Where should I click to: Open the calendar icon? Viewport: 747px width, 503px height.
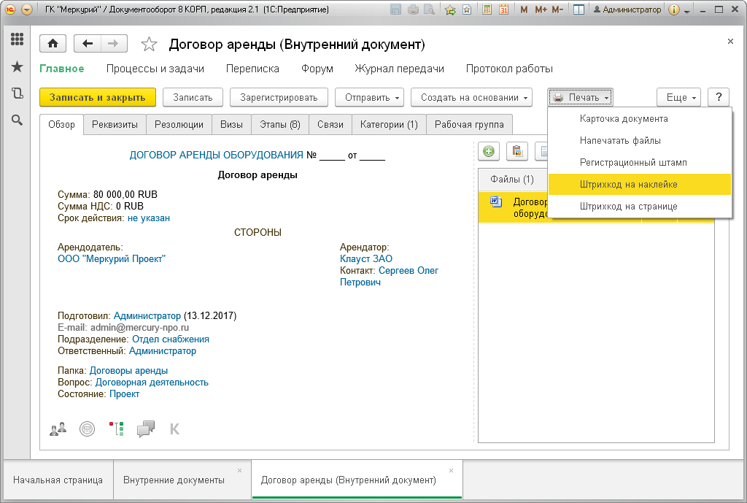click(503, 9)
